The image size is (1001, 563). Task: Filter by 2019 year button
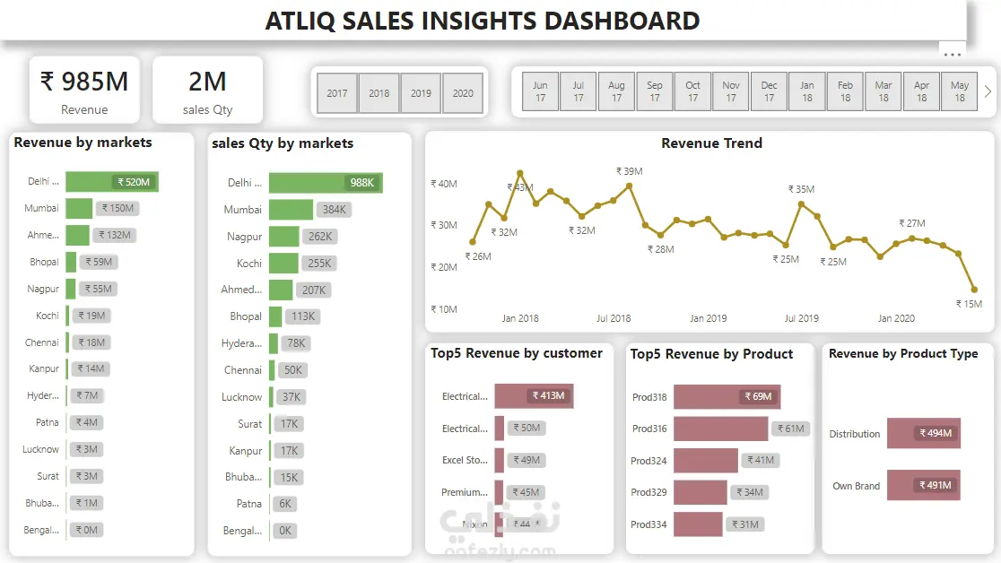[421, 93]
